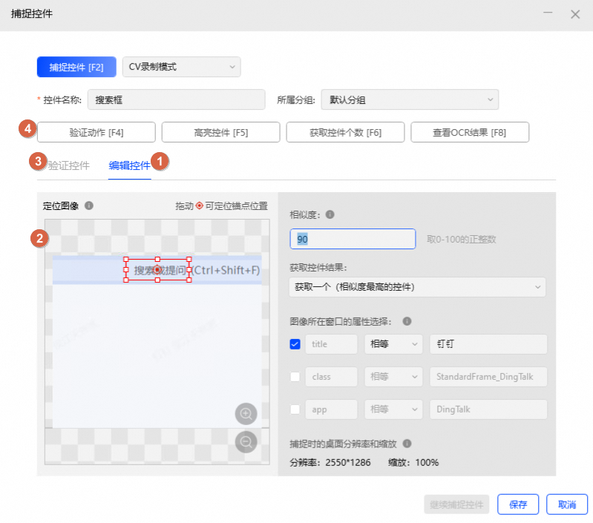Click the hint text 取0-100的正整数
593x523 pixels.
tap(461, 239)
